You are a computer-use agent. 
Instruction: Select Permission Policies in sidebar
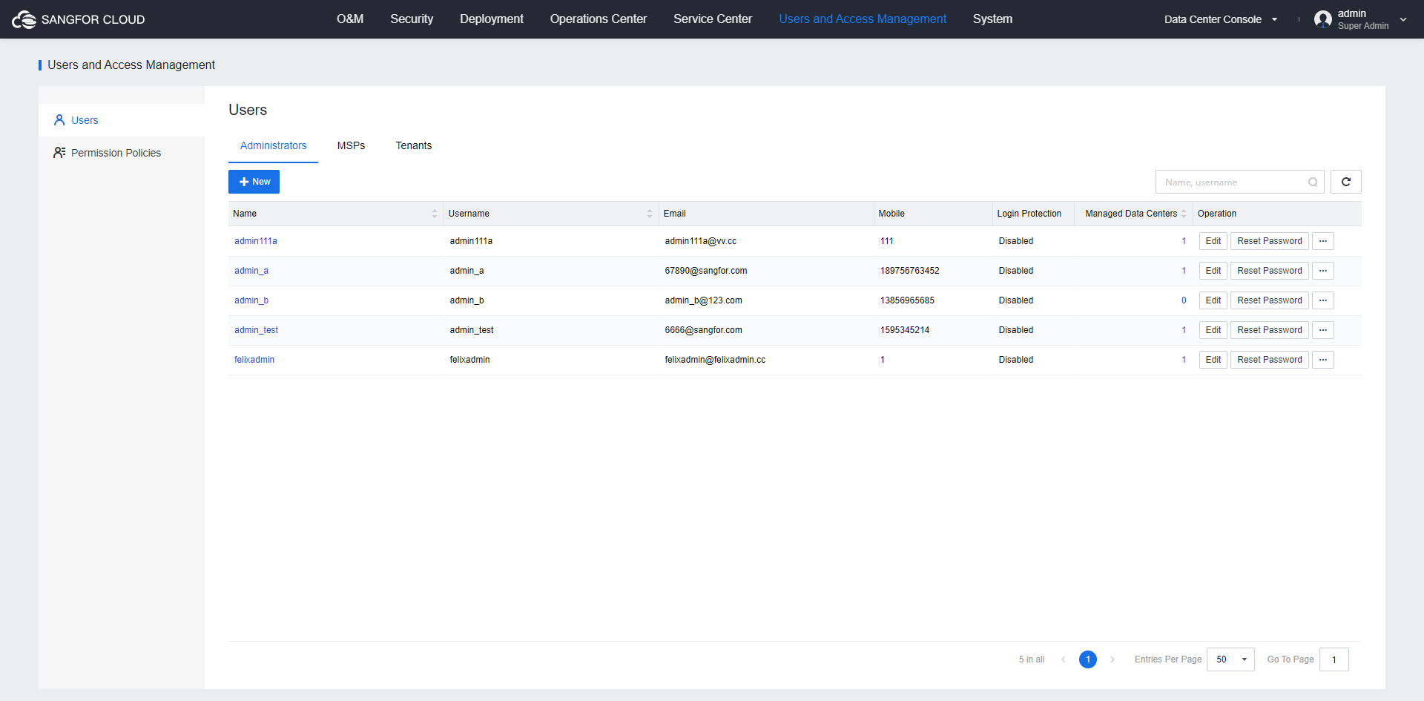tap(122, 153)
